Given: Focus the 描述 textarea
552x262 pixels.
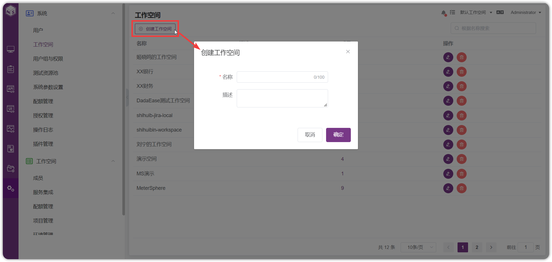Looking at the screenshot, I should 282,98.
